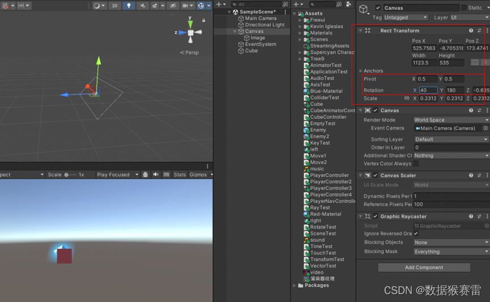Toggle Canvas Scaler enabled checkbox
Screen dimensions: 490x302
[376, 175]
